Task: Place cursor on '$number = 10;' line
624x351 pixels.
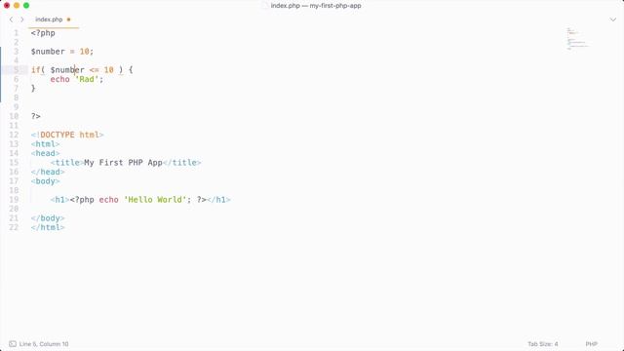Action: (62, 52)
